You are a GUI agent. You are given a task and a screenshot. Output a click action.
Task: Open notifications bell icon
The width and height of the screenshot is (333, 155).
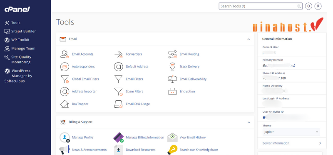pos(308,6)
